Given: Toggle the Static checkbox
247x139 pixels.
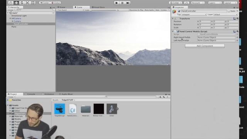Looking at the screenshot, I should (229, 11).
